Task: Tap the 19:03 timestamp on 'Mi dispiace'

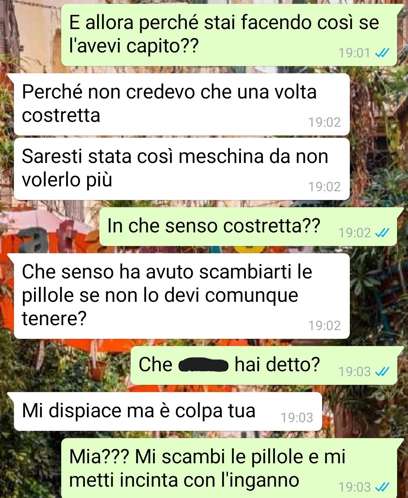Action: (x=297, y=418)
